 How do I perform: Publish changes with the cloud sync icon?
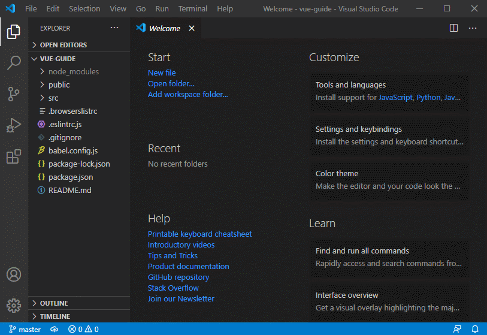pyautogui.click(x=55, y=329)
